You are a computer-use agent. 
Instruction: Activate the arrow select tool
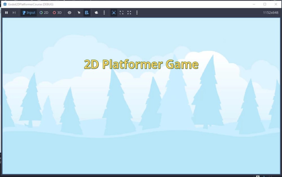tap(79, 13)
